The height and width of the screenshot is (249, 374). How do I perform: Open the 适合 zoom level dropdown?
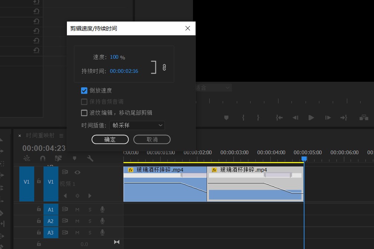tap(213, 88)
